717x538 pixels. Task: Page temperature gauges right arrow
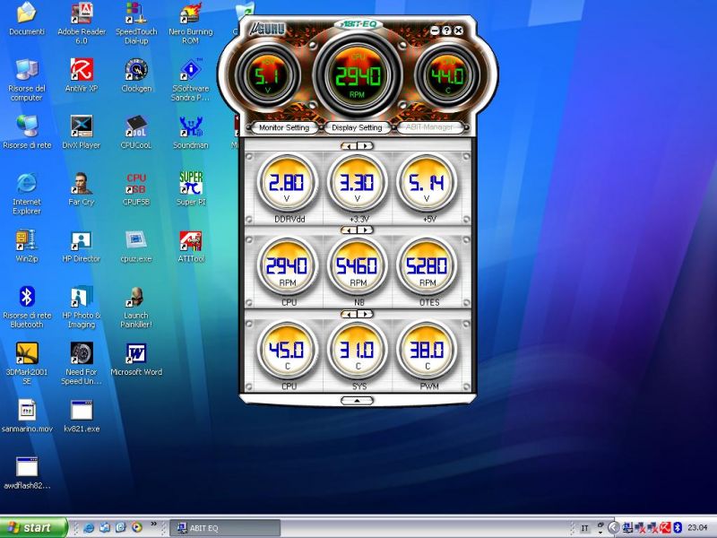365,315
